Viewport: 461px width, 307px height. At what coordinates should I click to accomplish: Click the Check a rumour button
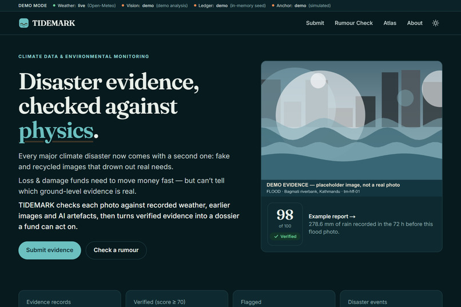point(116,250)
